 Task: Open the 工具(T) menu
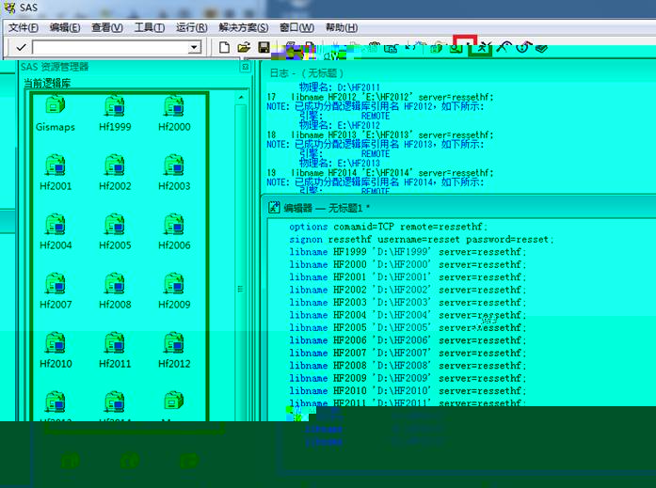(x=150, y=27)
